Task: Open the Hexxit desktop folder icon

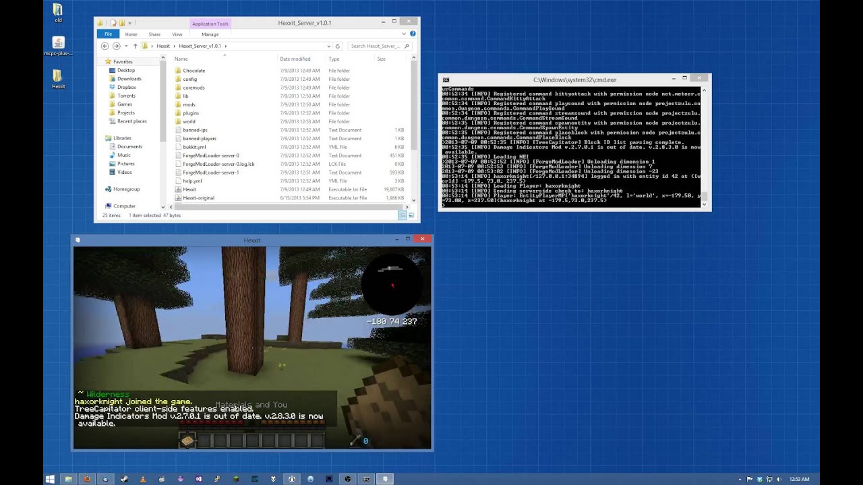Action: 58,79
